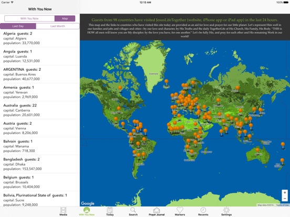Click 'capital: Buenos Aires' text

pos(19,74)
